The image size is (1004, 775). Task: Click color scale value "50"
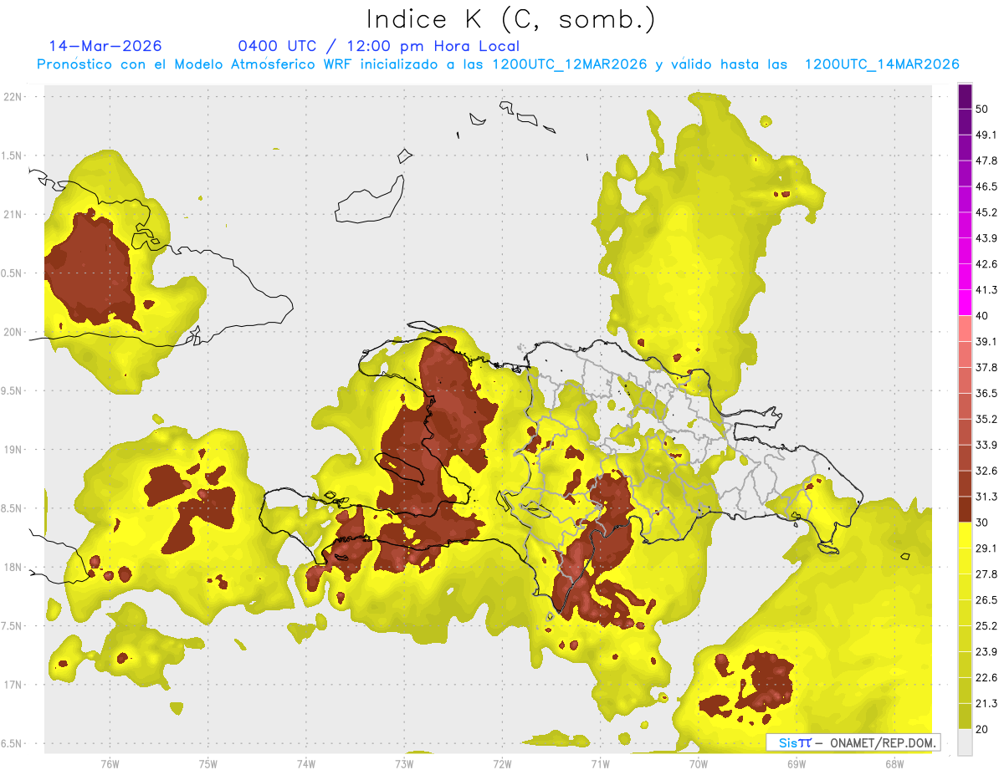pos(982,110)
